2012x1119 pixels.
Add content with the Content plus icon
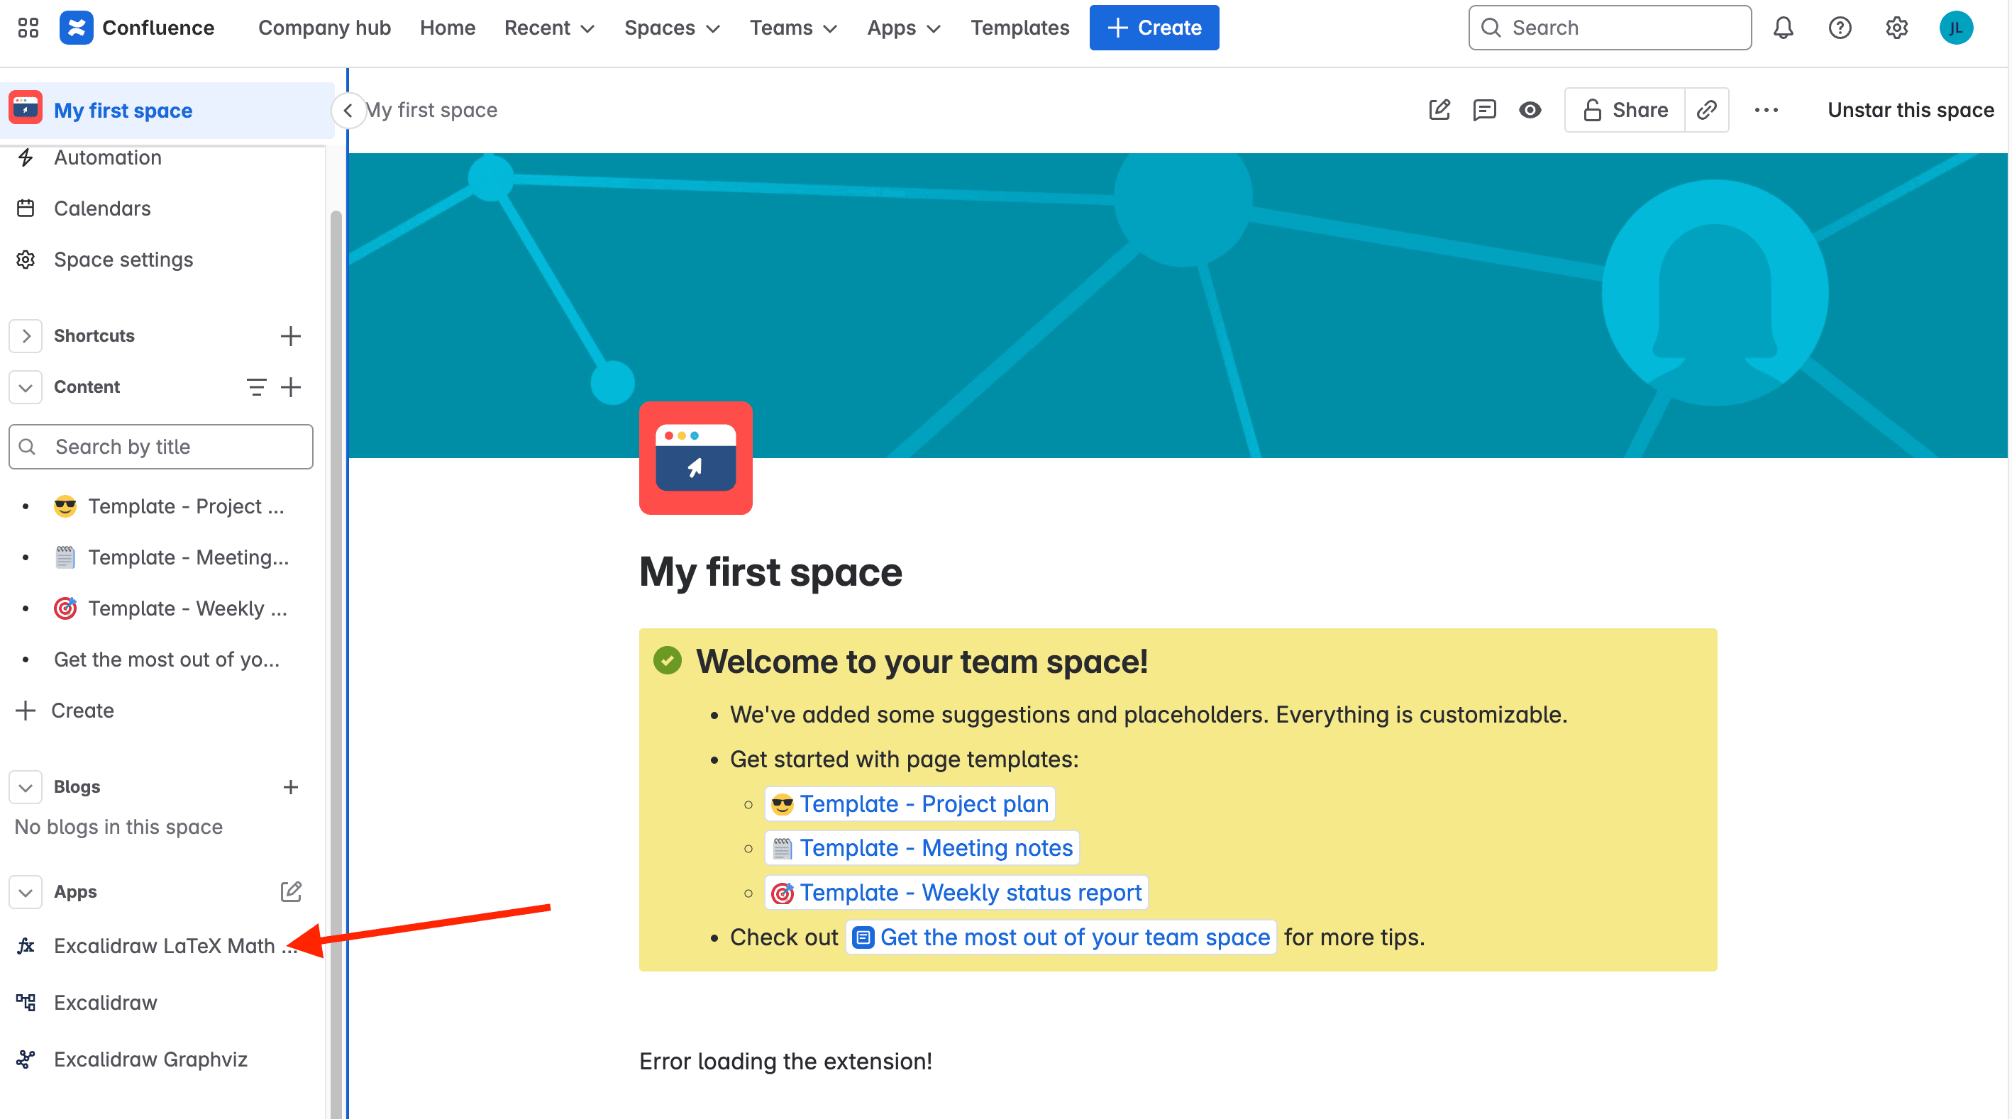pos(291,386)
